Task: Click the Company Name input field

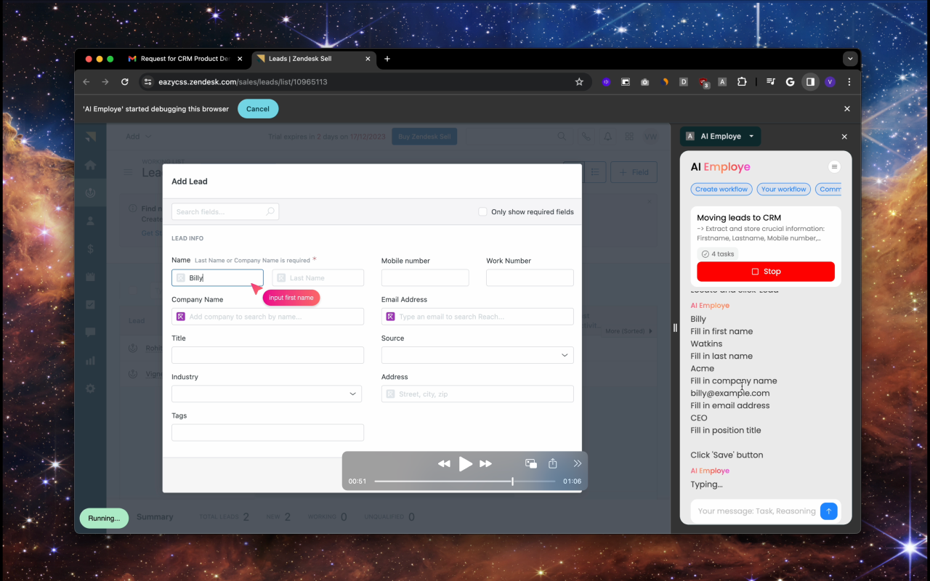Action: click(x=267, y=317)
